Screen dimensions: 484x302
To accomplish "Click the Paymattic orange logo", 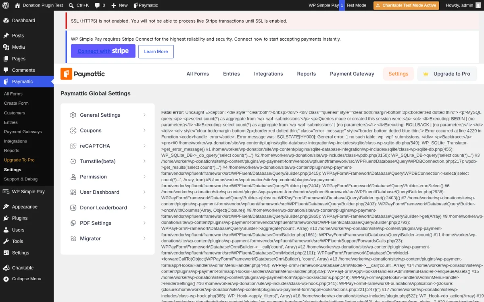I will (x=67, y=74).
